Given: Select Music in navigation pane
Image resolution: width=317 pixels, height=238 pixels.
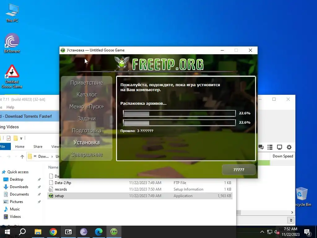Looking at the screenshot, I should coord(12,209).
